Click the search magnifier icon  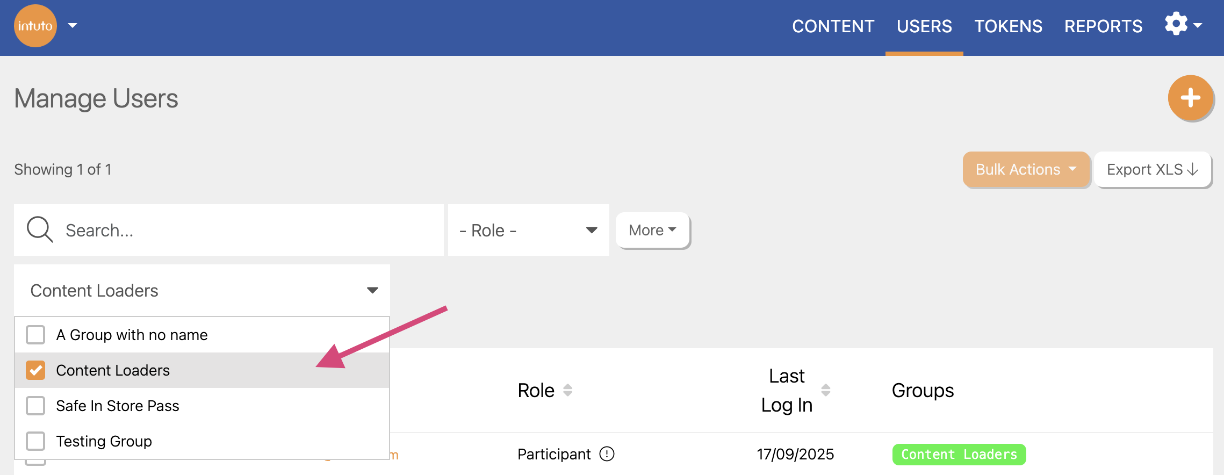[x=40, y=230]
